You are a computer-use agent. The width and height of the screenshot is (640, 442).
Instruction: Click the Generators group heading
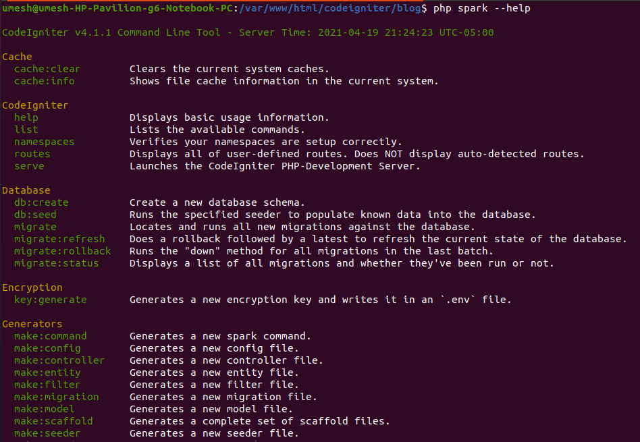pos(32,324)
